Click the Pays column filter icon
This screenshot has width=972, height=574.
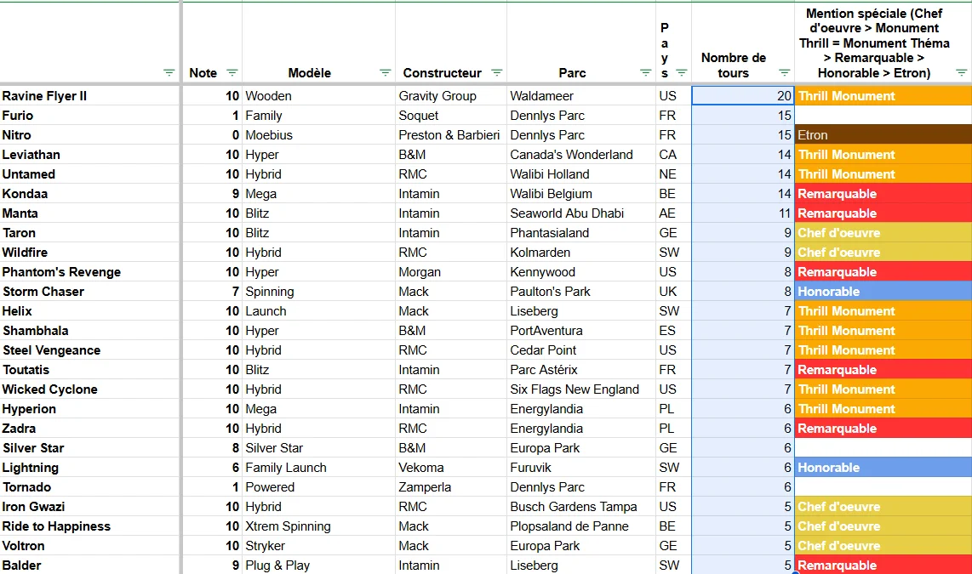click(681, 73)
